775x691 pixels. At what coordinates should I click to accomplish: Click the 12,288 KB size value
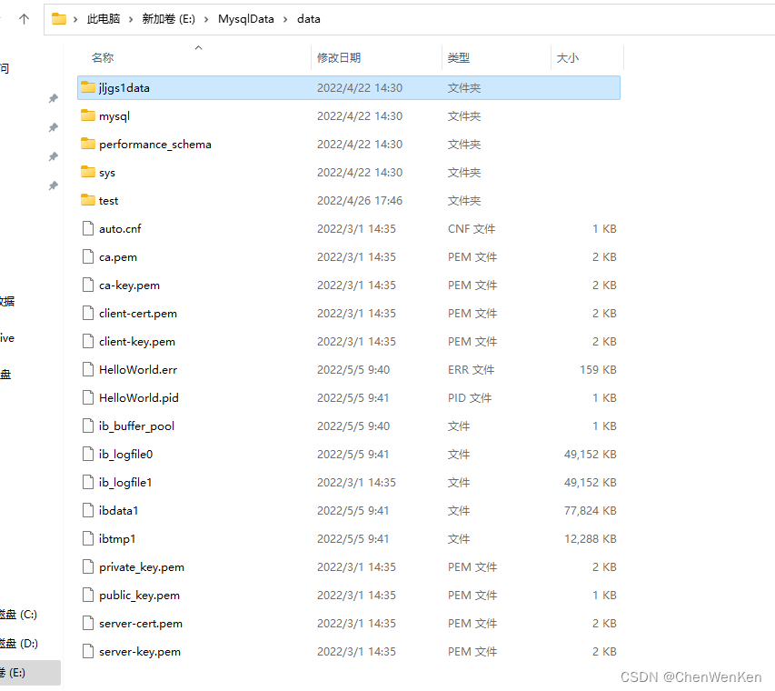(591, 538)
